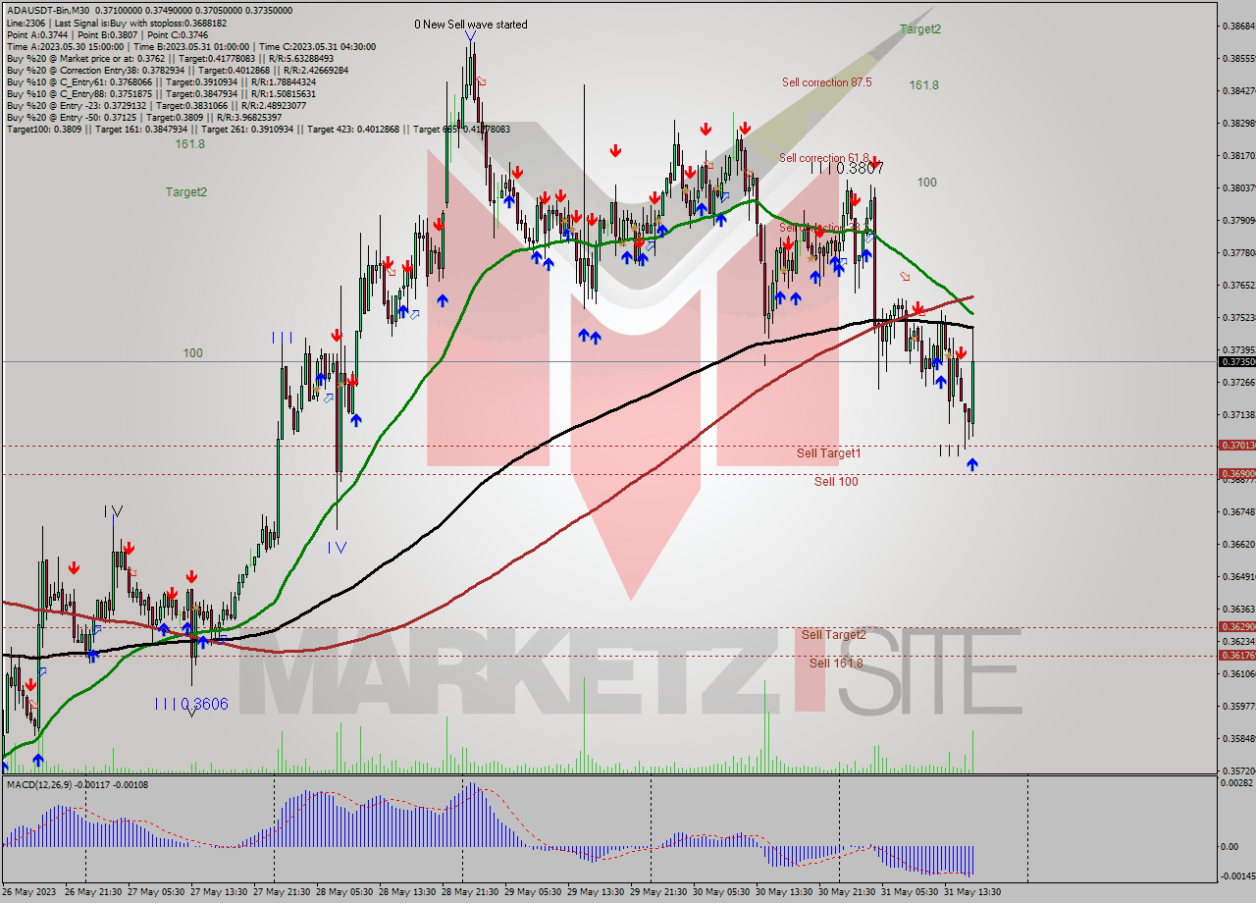This screenshot has height=903, width=1256.
Task: Click the '29 May 05:30' time axis label
Action: click(x=533, y=892)
